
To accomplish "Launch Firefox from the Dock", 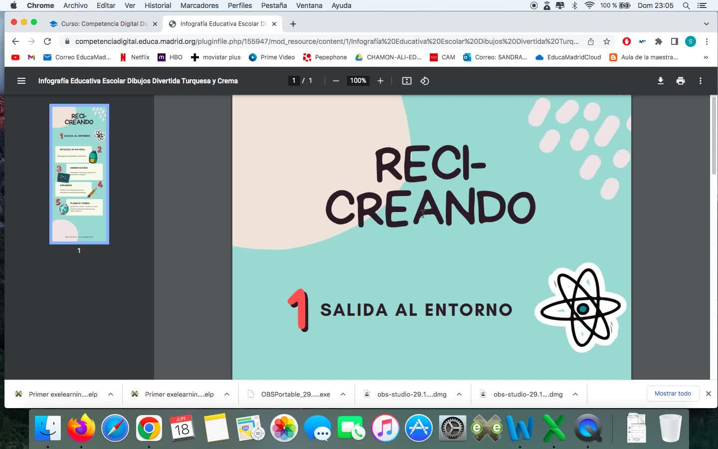I will (x=81, y=428).
